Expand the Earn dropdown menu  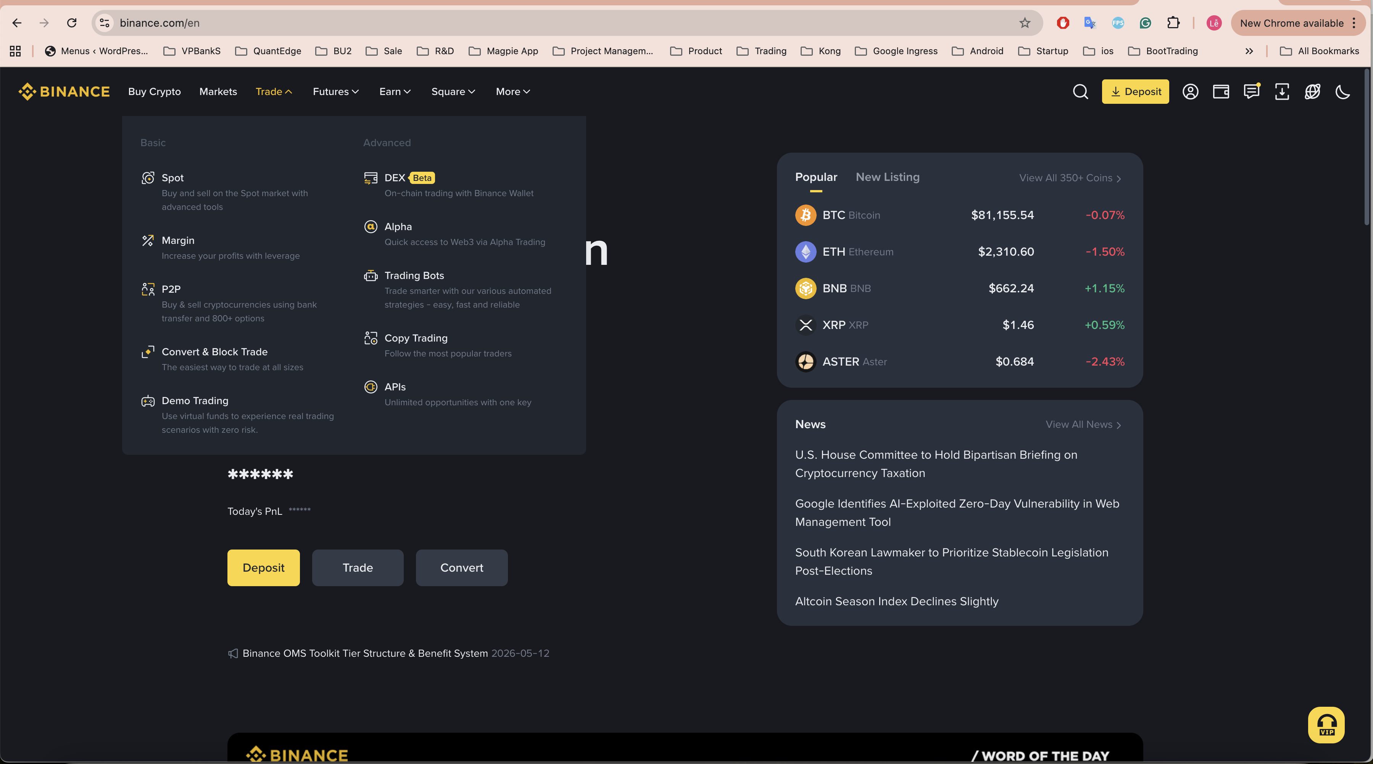(395, 92)
